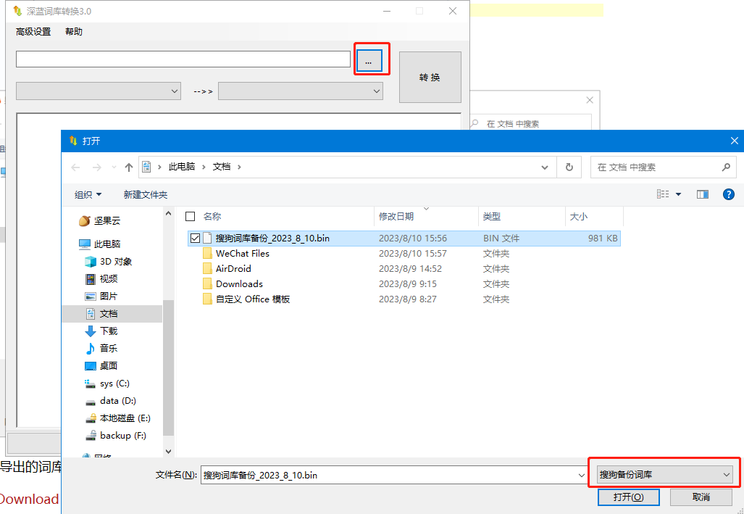Expand the 组织 dropdown menu
Image resolution: width=744 pixels, height=514 pixels.
[88, 194]
